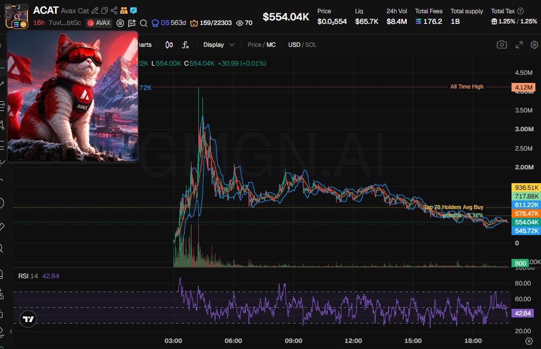The height and width of the screenshot is (349, 541).
Task: Select SOL as chart currency
Action: (x=311, y=45)
